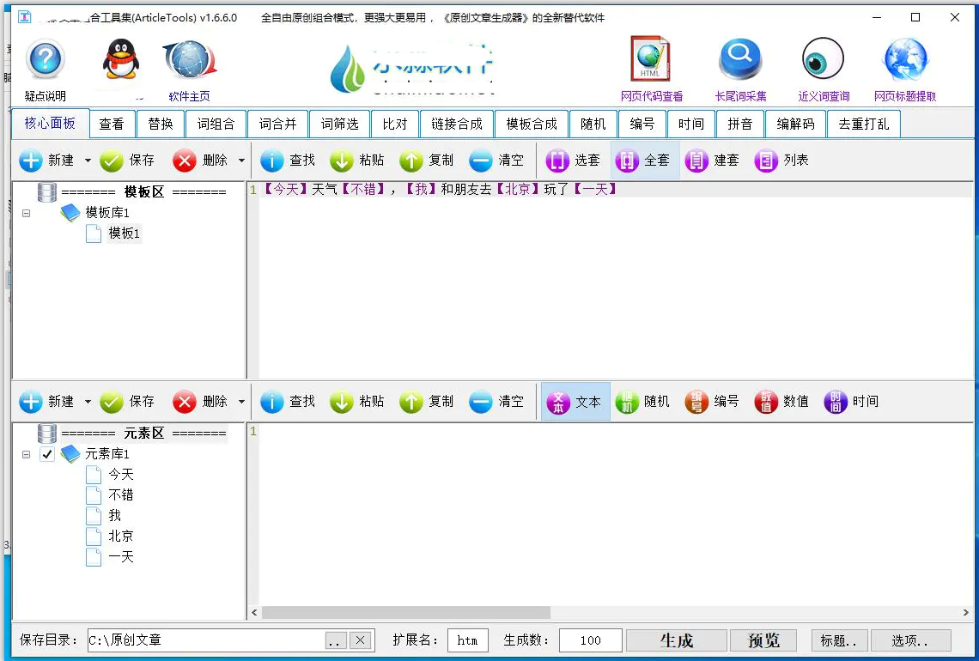This screenshot has width=979, height=661.
Task: Collapse the 模板库1 tree node
Action: pyautogui.click(x=27, y=213)
